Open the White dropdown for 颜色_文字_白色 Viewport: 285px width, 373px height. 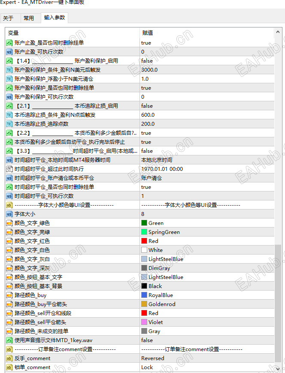point(207,250)
